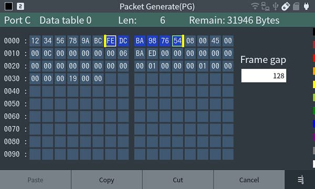Tap the network connection status icon
Screen dimensions: 315x189
pos(265,6)
